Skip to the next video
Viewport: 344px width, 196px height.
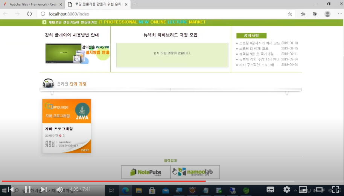coord(44,190)
